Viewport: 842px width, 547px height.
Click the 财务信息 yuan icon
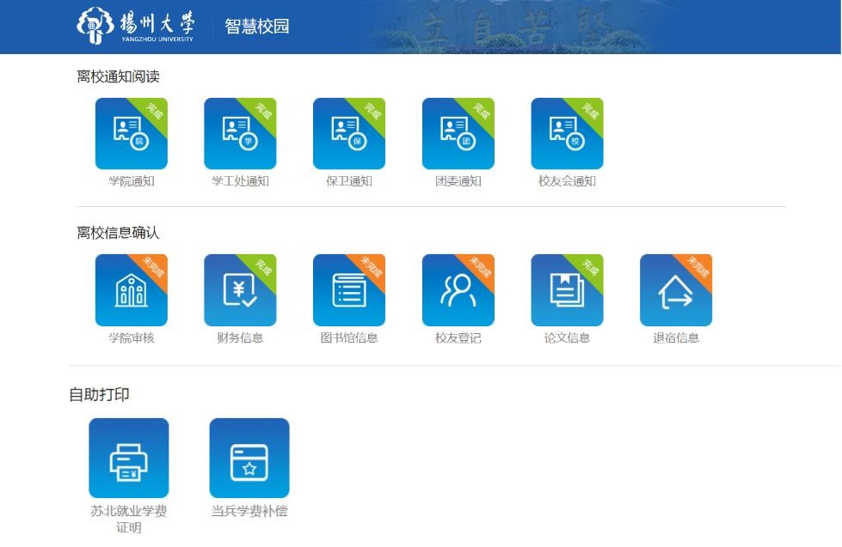[x=240, y=290]
